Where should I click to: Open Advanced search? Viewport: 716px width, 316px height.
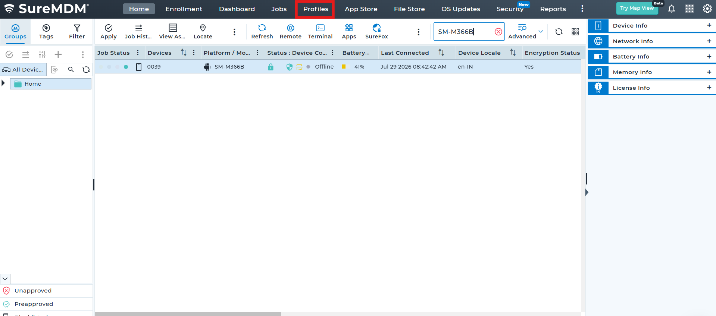point(522,32)
